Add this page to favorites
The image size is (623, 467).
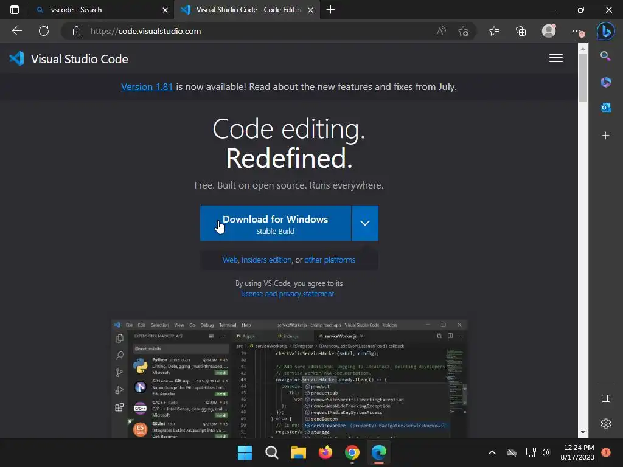[x=463, y=31]
